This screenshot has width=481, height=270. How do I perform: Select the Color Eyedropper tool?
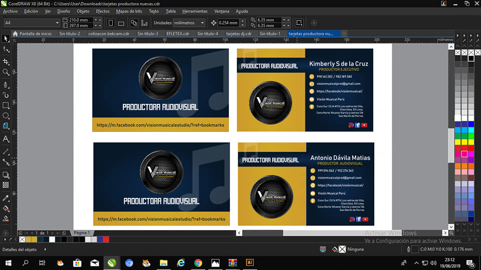click(6, 198)
